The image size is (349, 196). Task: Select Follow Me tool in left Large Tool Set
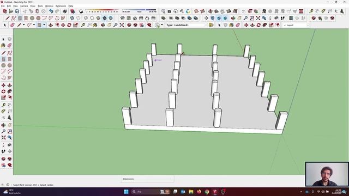click(x=10, y=91)
